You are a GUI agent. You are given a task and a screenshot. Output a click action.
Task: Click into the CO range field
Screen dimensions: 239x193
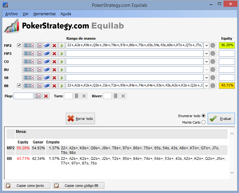tap(134, 61)
